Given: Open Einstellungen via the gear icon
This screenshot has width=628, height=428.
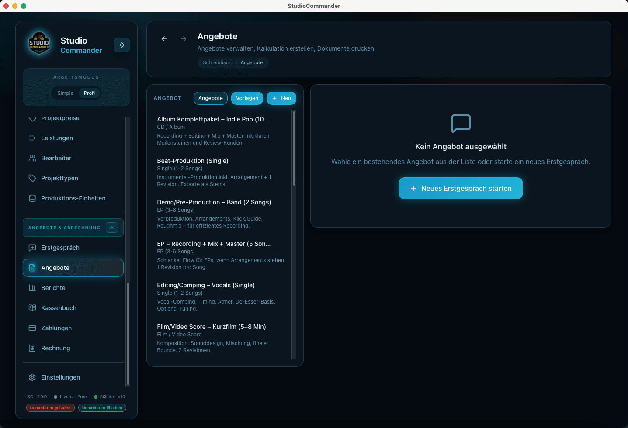Looking at the screenshot, I should pyautogui.click(x=32, y=377).
